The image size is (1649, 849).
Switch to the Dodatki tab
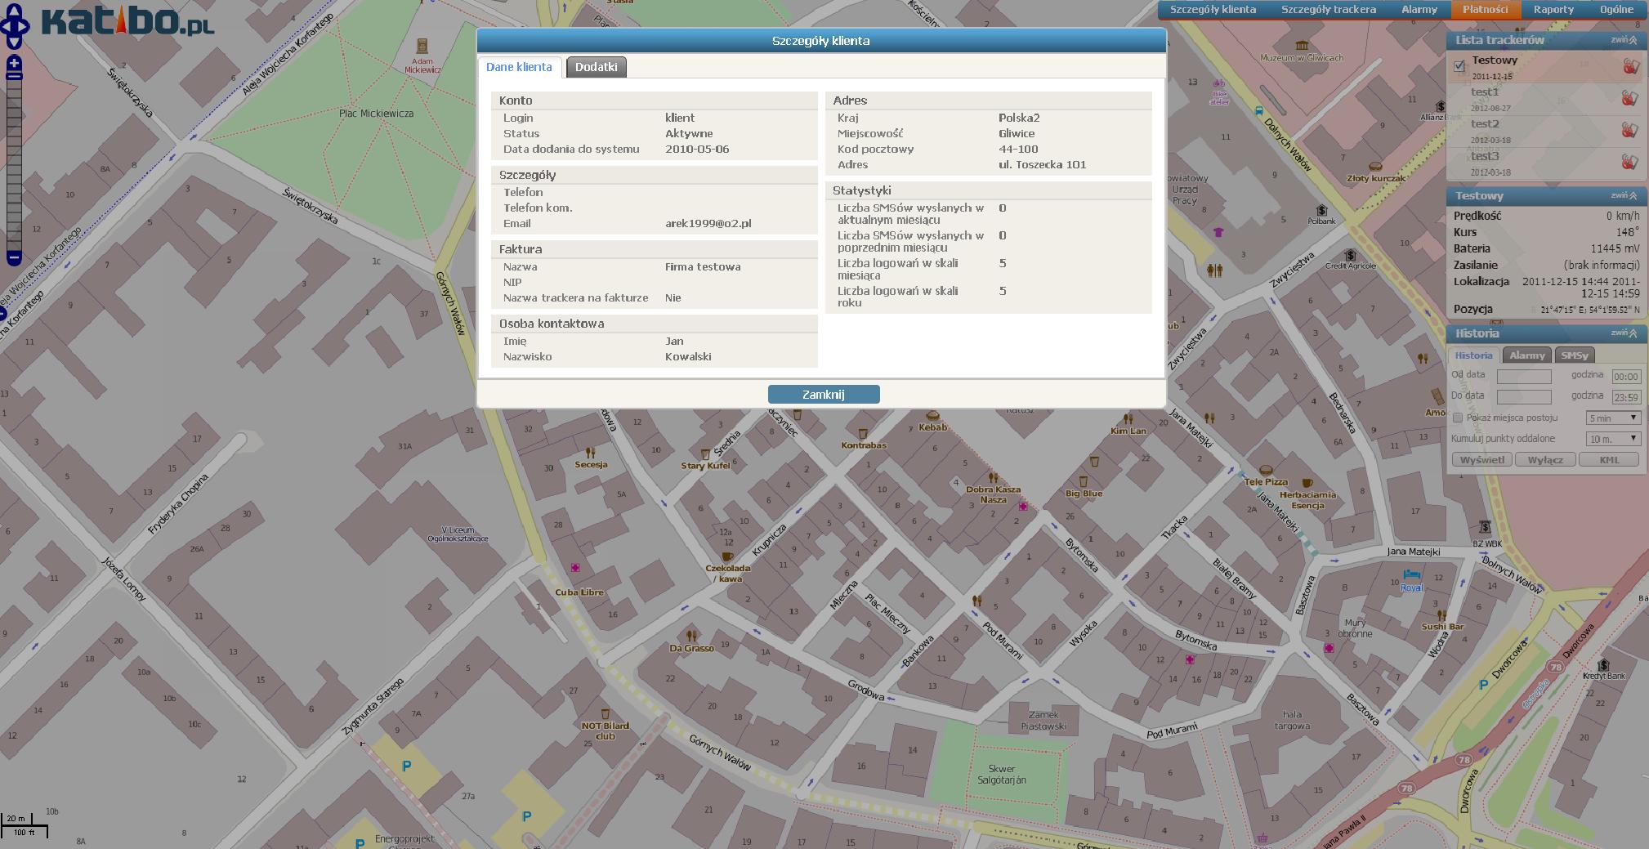(596, 67)
